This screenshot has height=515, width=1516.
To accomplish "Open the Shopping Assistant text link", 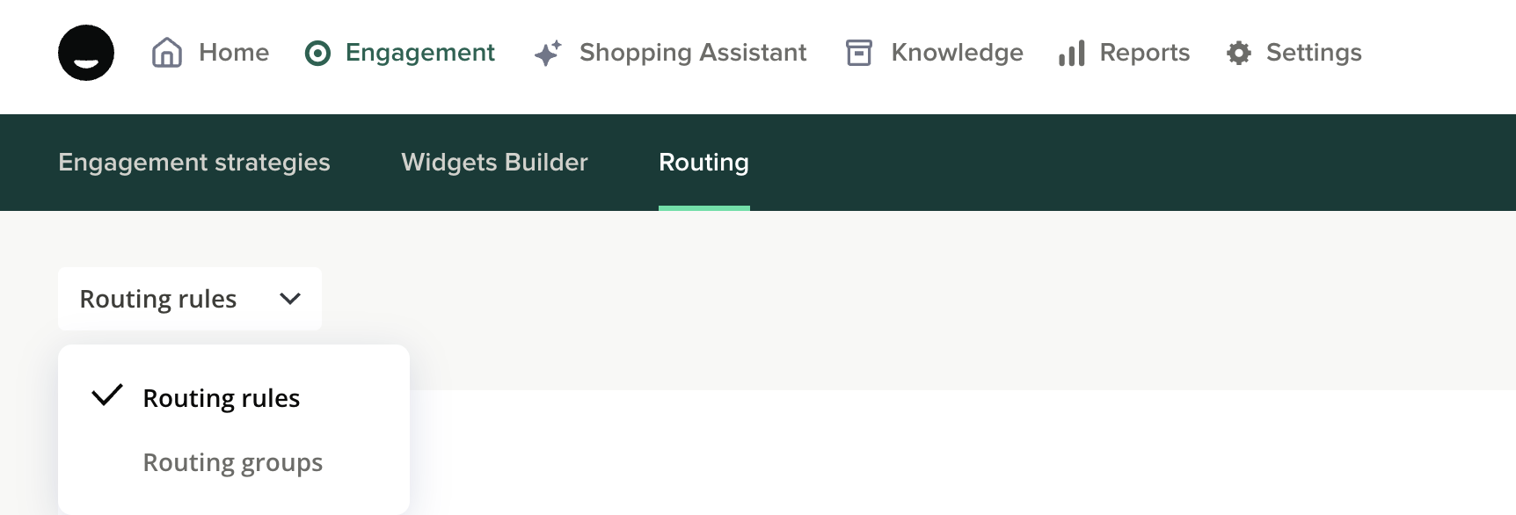I will pos(693,53).
